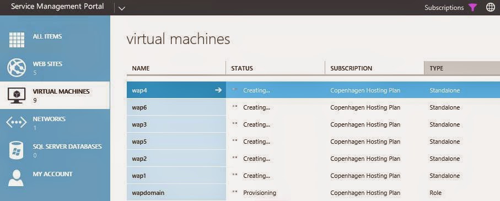Click the Creating... status for wap6
This screenshot has height=201, width=500.
click(256, 107)
